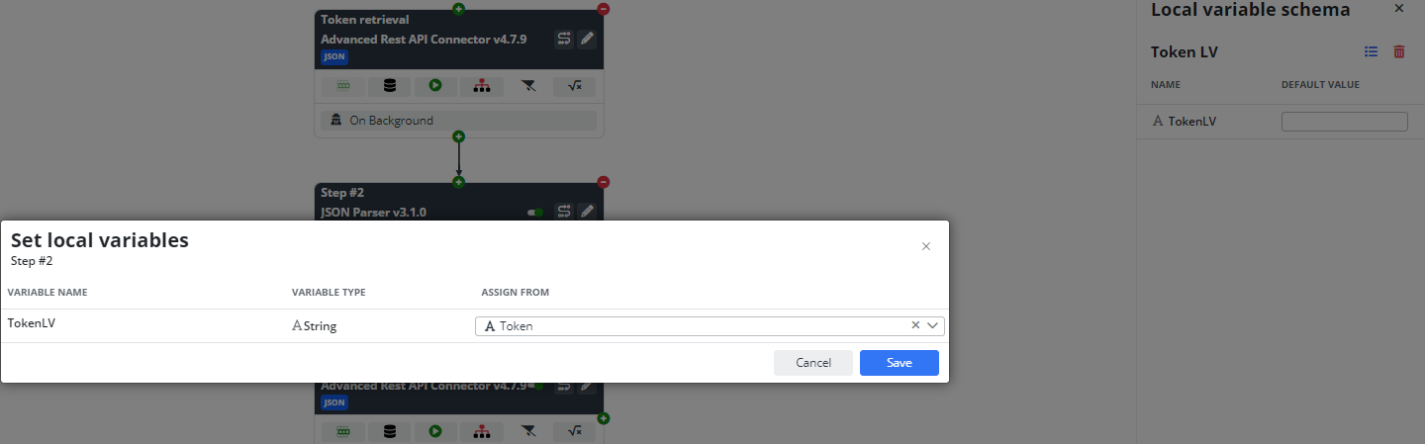Image resolution: width=1425 pixels, height=444 pixels.
Task: Toggle the enable switch on Step #2 JSON Parser
Action: pyautogui.click(x=535, y=212)
